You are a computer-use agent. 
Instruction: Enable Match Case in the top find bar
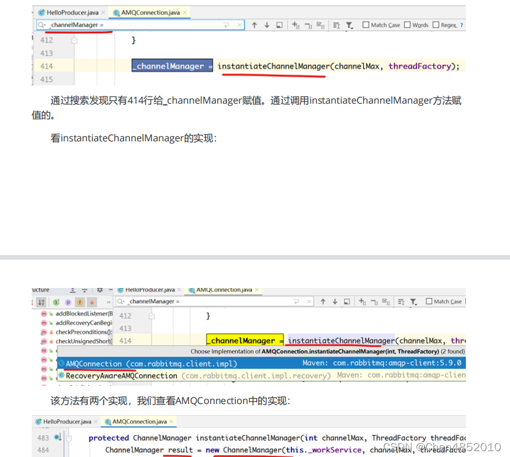(365, 25)
